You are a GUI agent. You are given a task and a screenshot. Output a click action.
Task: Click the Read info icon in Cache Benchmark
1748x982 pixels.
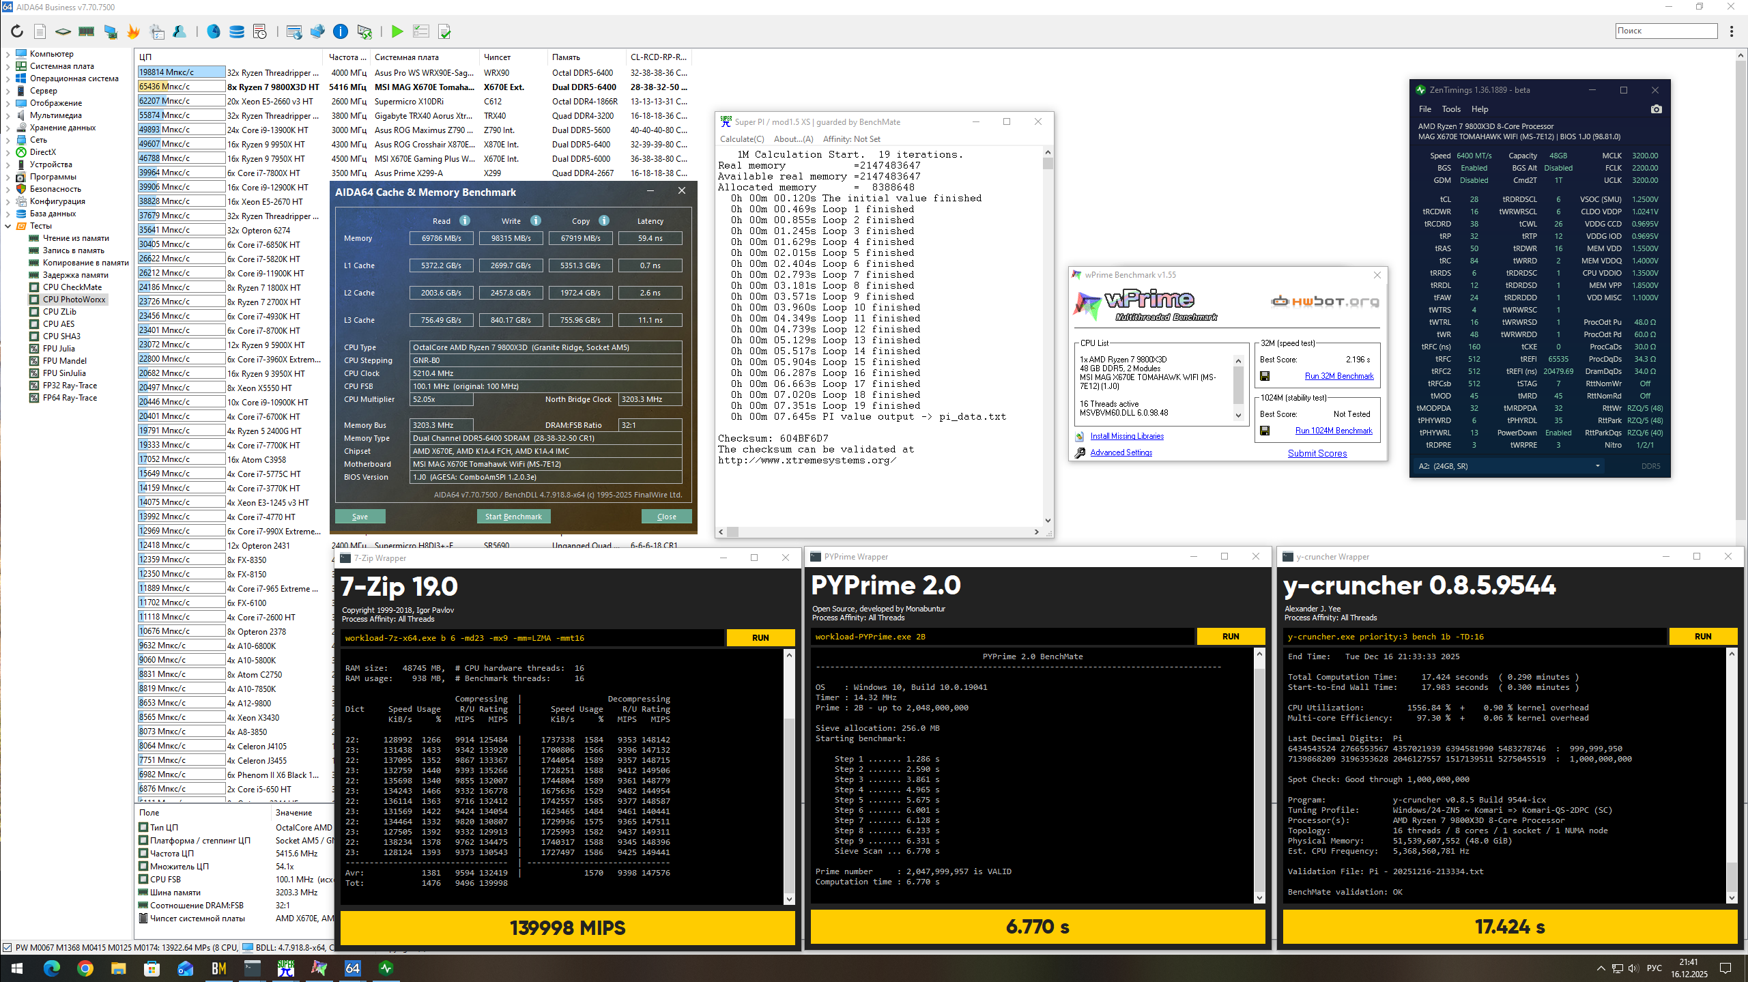(x=465, y=220)
